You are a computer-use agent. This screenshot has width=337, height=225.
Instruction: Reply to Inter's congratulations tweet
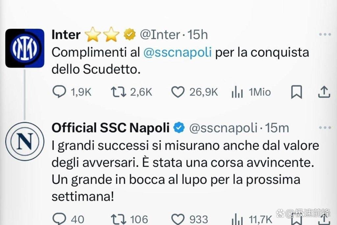point(59,92)
